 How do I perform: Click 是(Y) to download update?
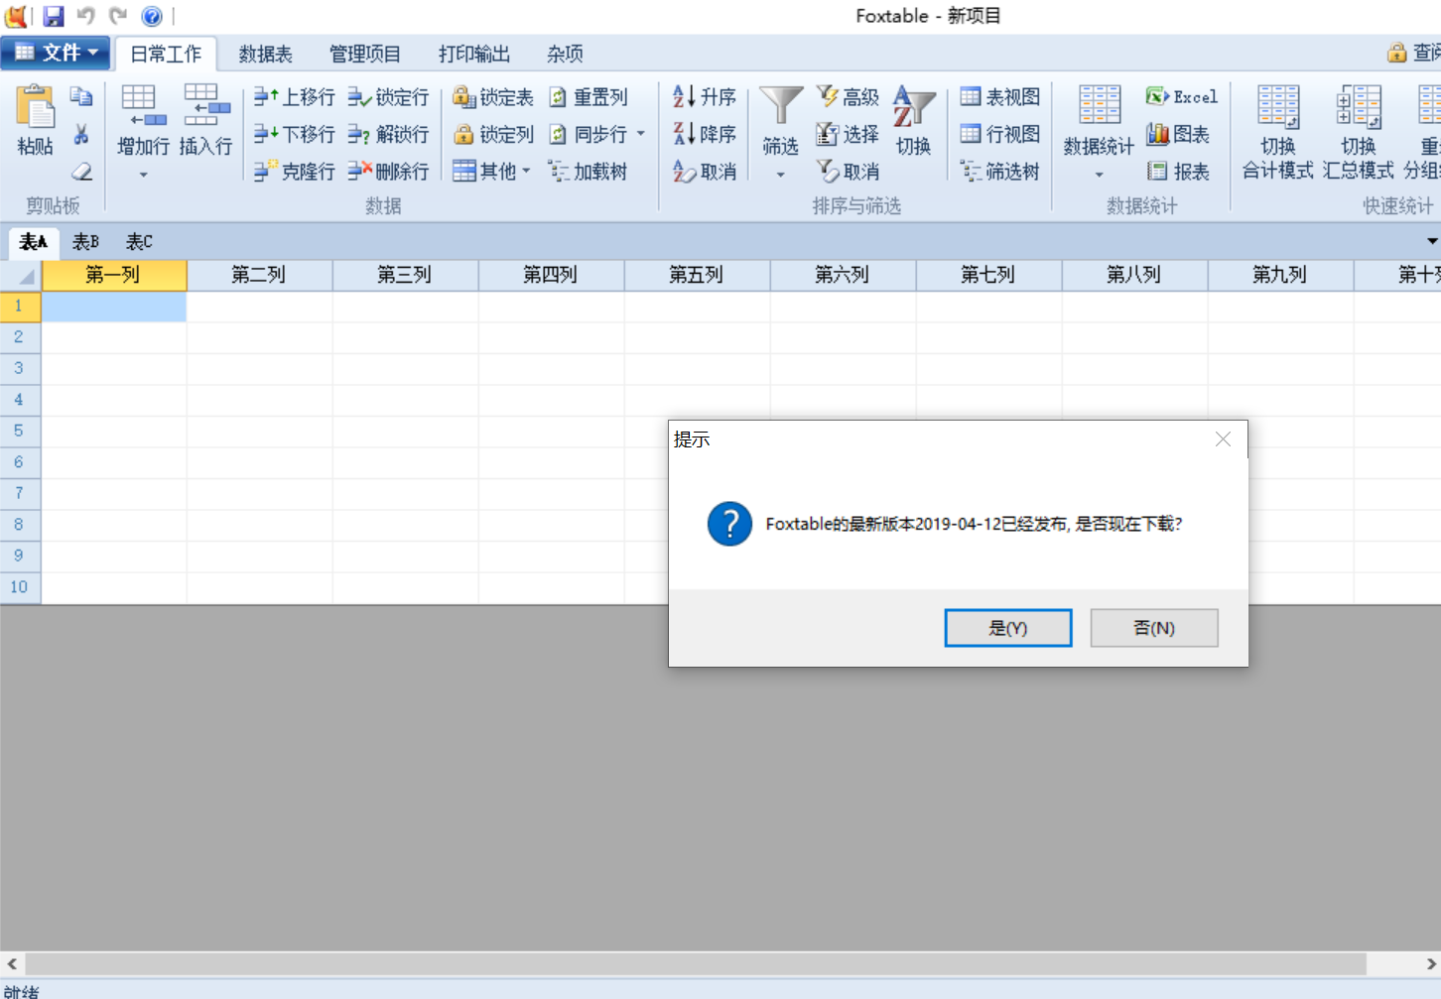(x=1008, y=628)
